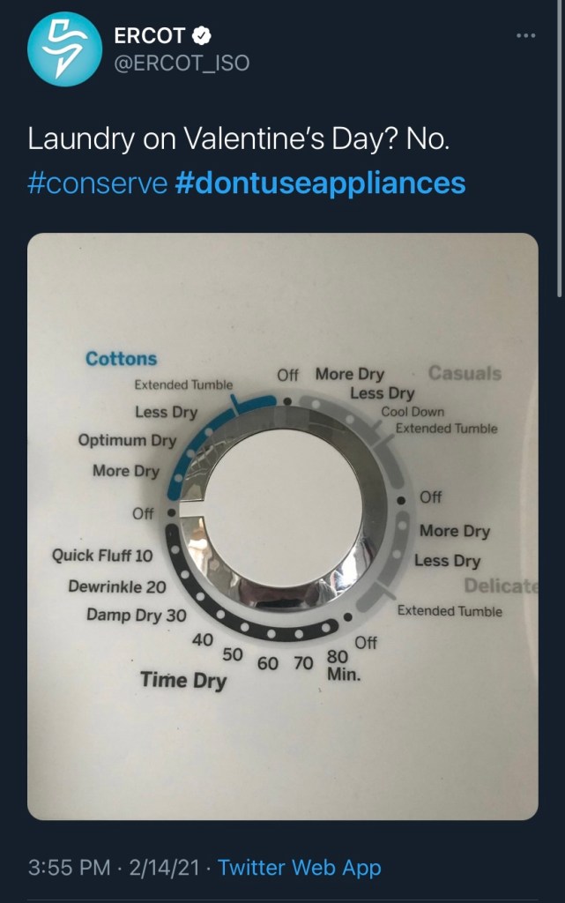Follow the #dontuseappliances hashtag link
The image size is (565, 903).
tap(320, 183)
